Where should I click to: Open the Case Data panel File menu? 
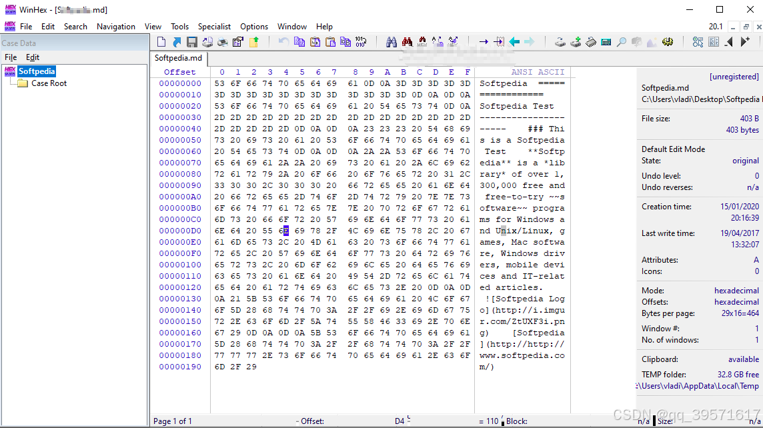coord(11,57)
